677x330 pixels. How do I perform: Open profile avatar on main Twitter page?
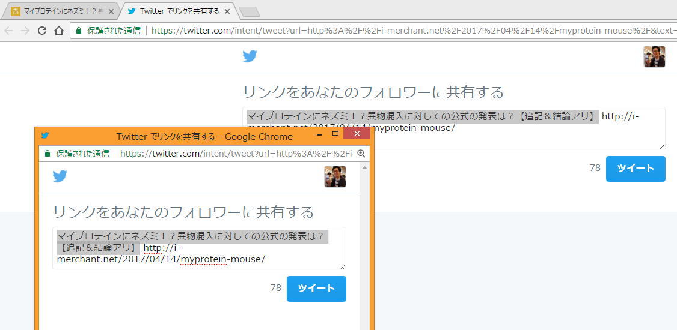click(654, 56)
